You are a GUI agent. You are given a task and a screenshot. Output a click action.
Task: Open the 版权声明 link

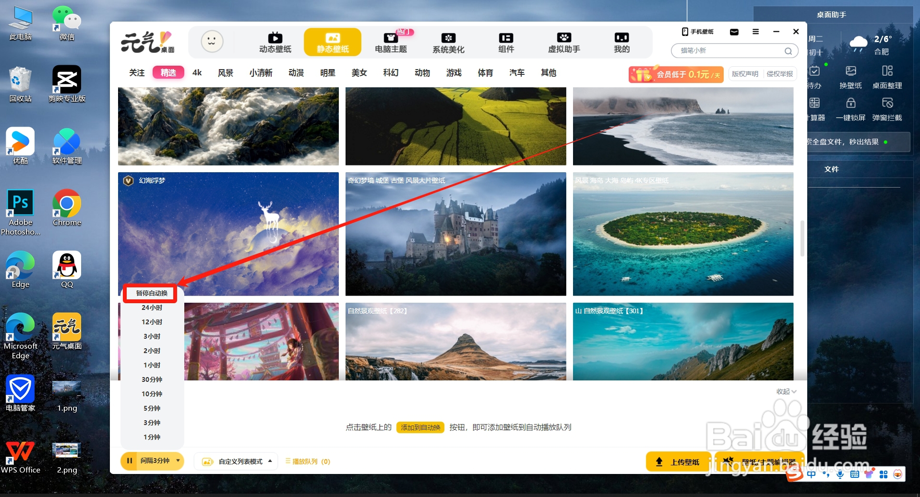pos(745,74)
